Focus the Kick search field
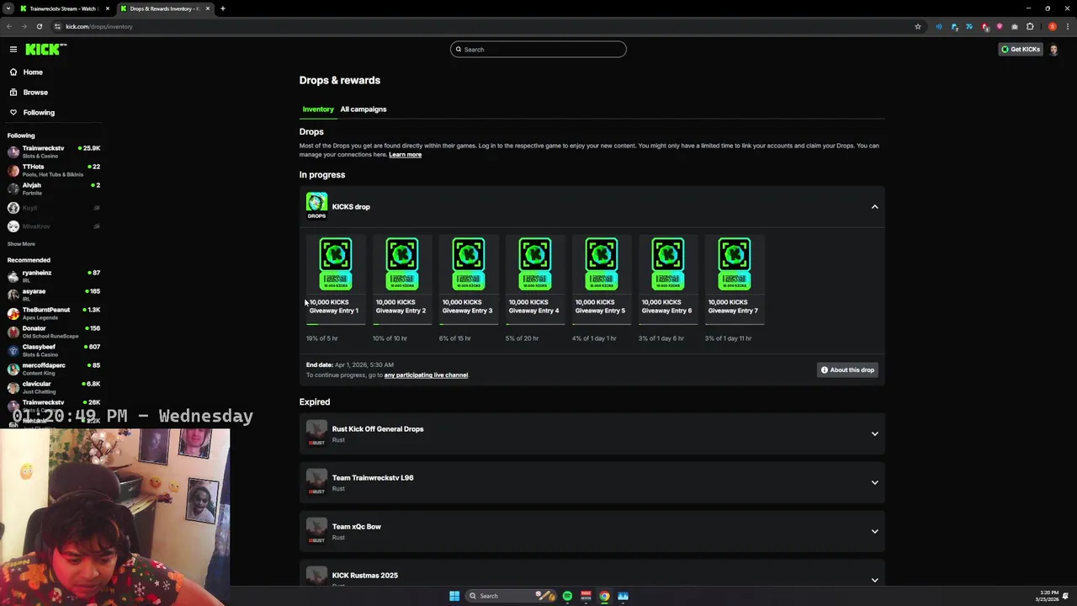Viewport: 1077px width, 606px height. point(538,50)
